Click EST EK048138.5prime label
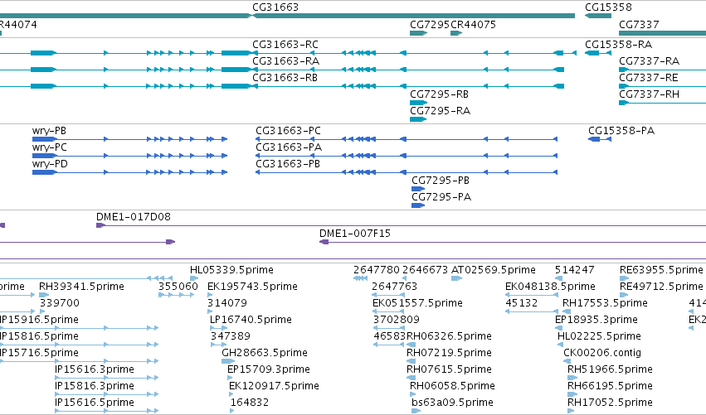Image resolution: width=706 pixels, height=415 pixels. pyautogui.click(x=550, y=287)
